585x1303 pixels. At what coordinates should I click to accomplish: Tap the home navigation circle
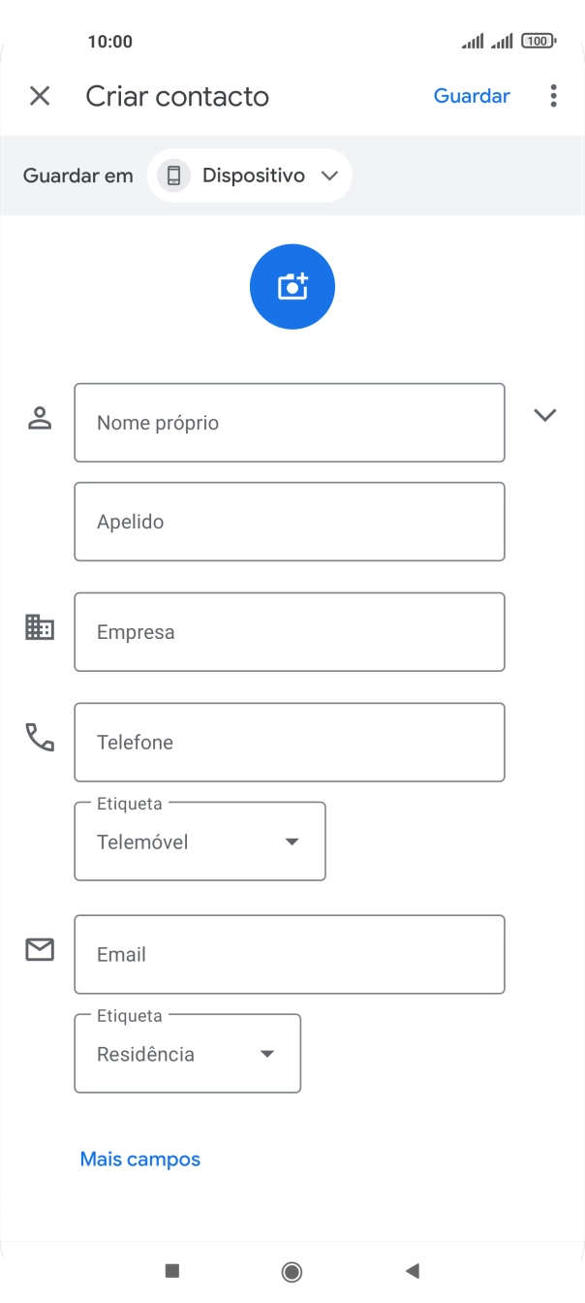click(x=292, y=1271)
